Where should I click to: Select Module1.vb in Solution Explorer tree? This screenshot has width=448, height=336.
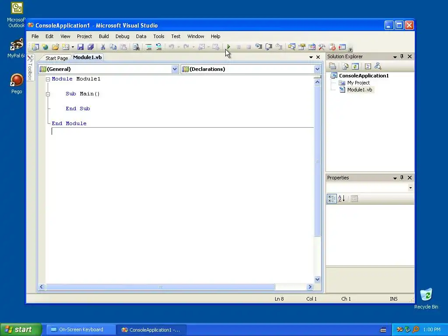pos(360,90)
